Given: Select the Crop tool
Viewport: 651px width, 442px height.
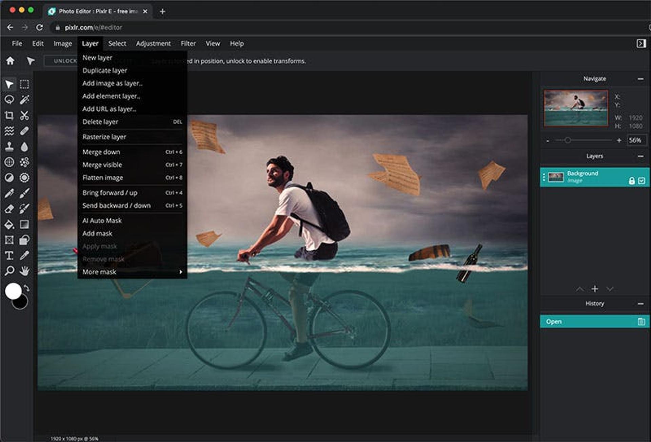Looking at the screenshot, I should [9, 116].
